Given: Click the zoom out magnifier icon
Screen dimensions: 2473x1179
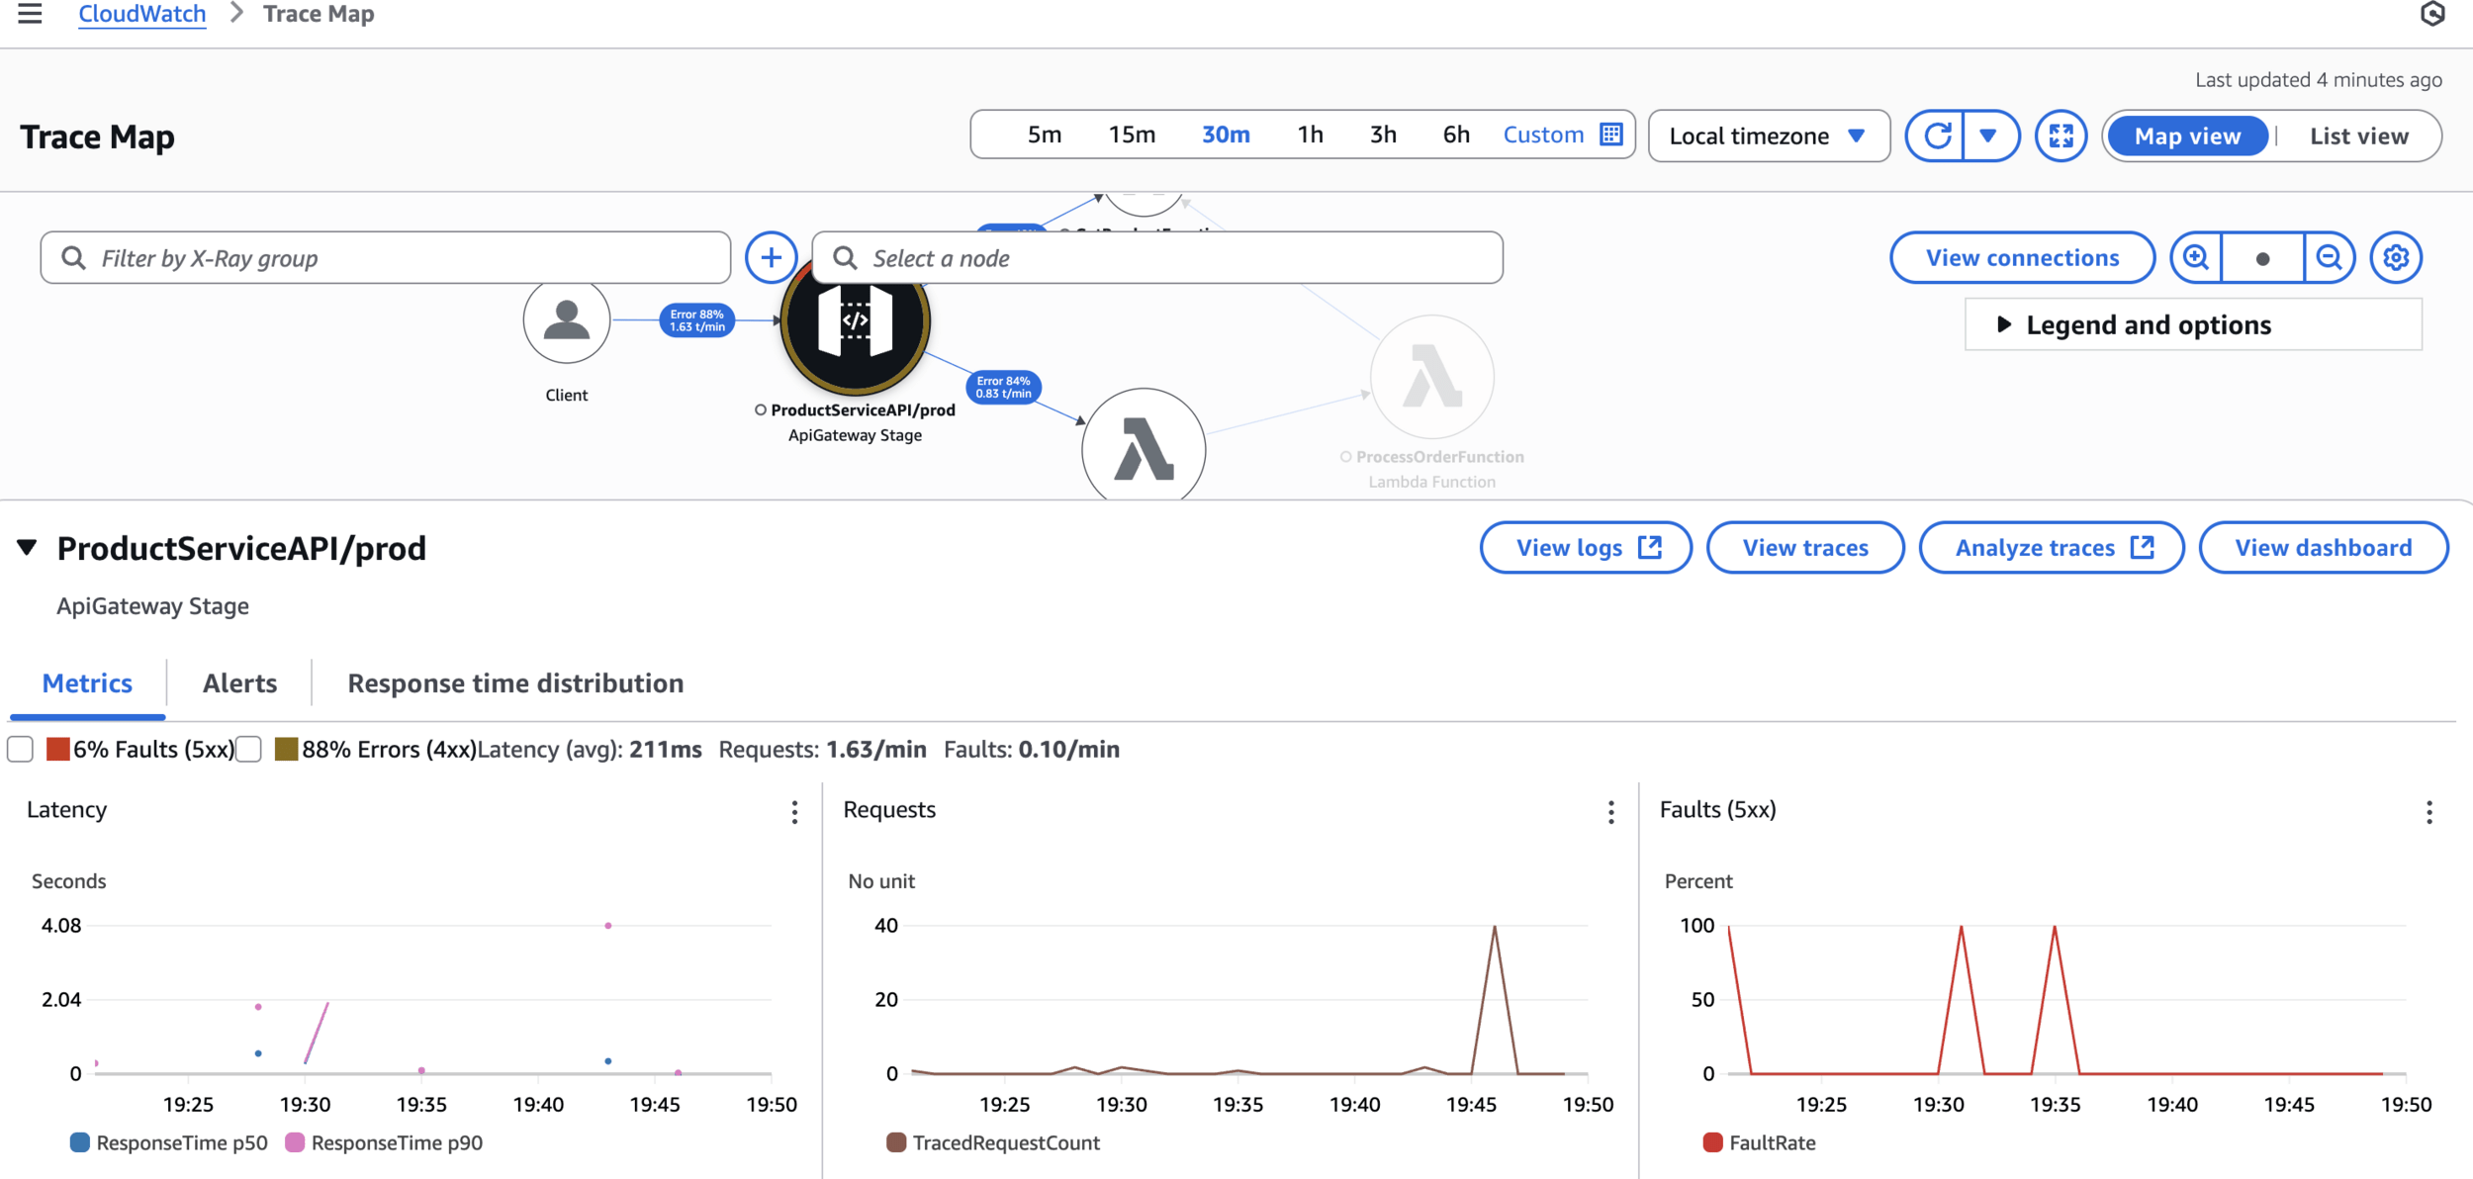Looking at the screenshot, I should (2329, 258).
